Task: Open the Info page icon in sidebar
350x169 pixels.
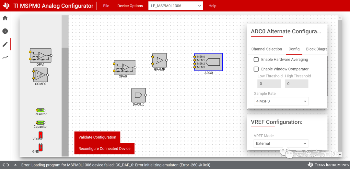Action: pos(5,31)
